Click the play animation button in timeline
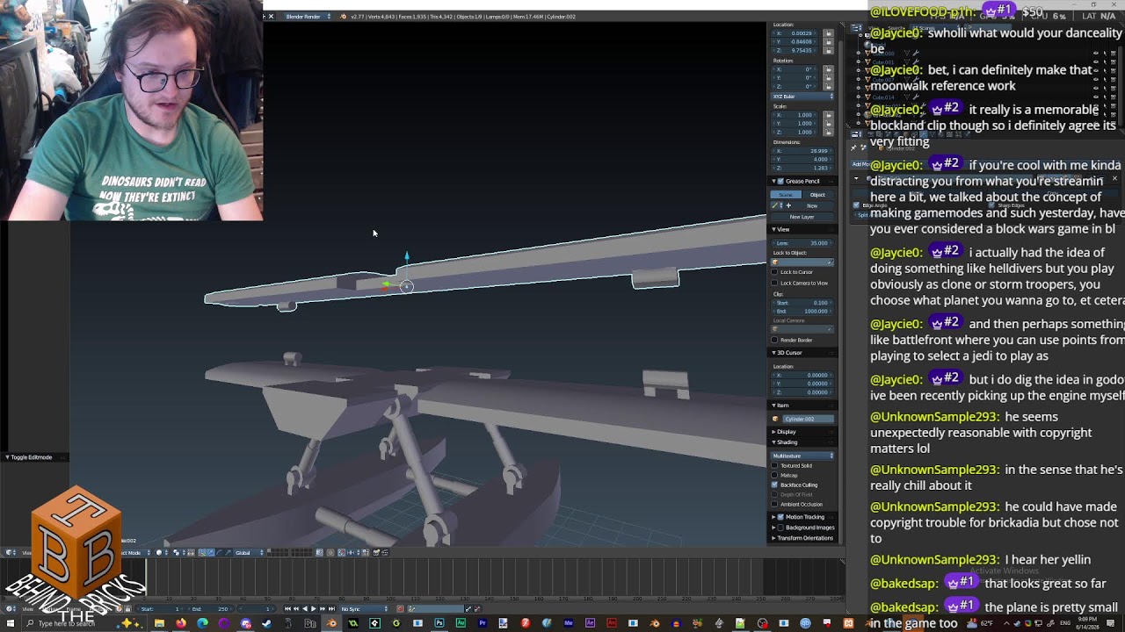Screen dimensions: 1125x632 (313, 608)
